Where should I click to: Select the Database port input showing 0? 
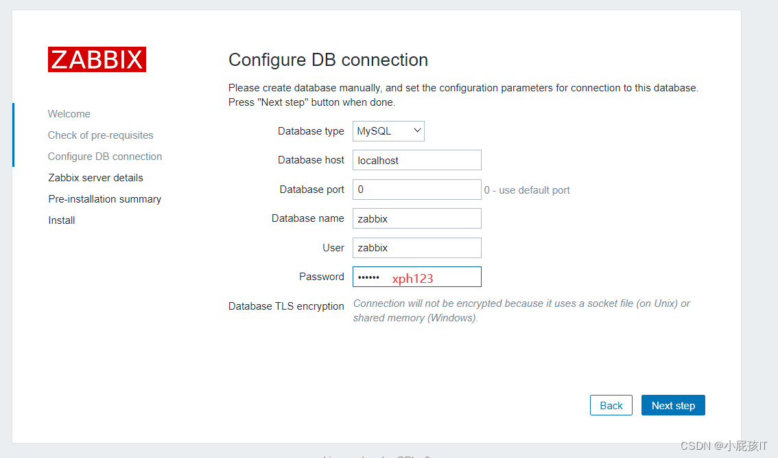(x=416, y=189)
